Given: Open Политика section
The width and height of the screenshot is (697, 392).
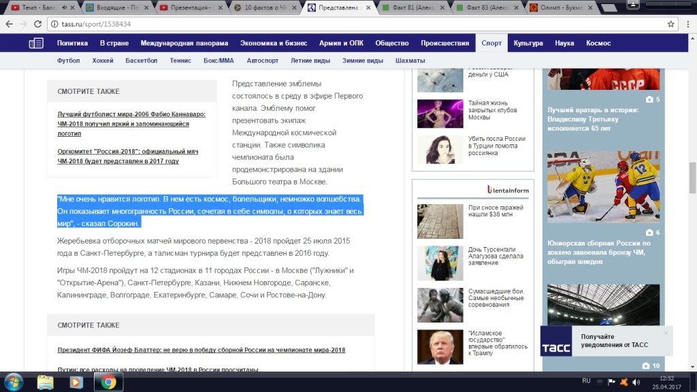Looking at the screenshot, I should [72, 43].
